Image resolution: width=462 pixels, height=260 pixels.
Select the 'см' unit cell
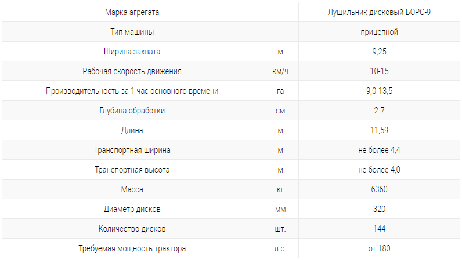pyautogui.click(x=280, y=111)
